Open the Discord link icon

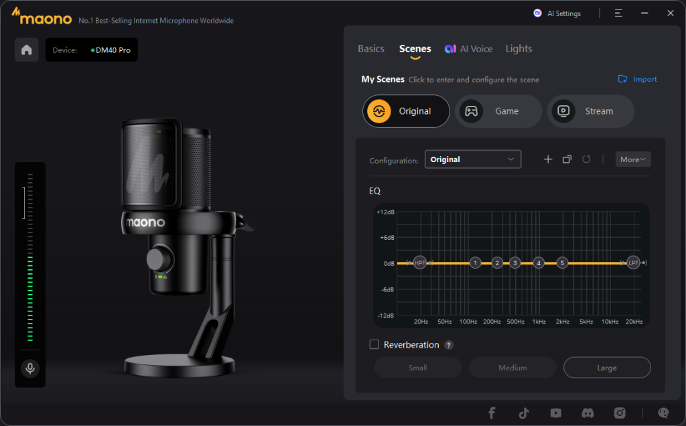[x=588, y=413]
